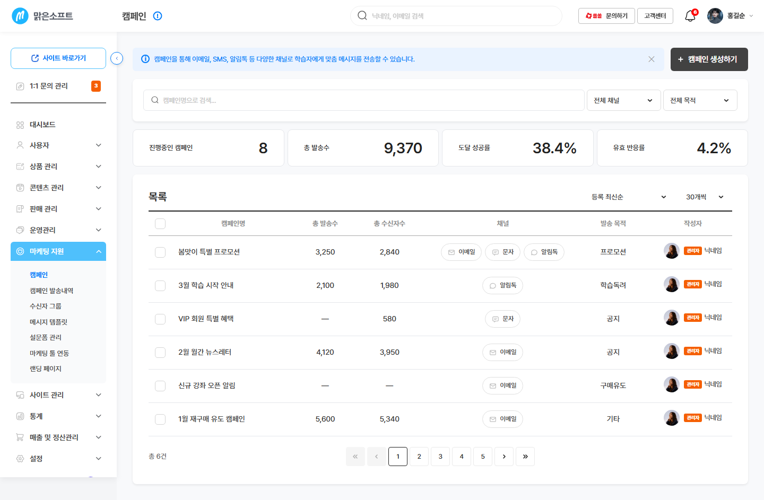Open the 홍길순 user menu arrow
The height and width of the screenshot is (500, 764).
click(751, 16)
